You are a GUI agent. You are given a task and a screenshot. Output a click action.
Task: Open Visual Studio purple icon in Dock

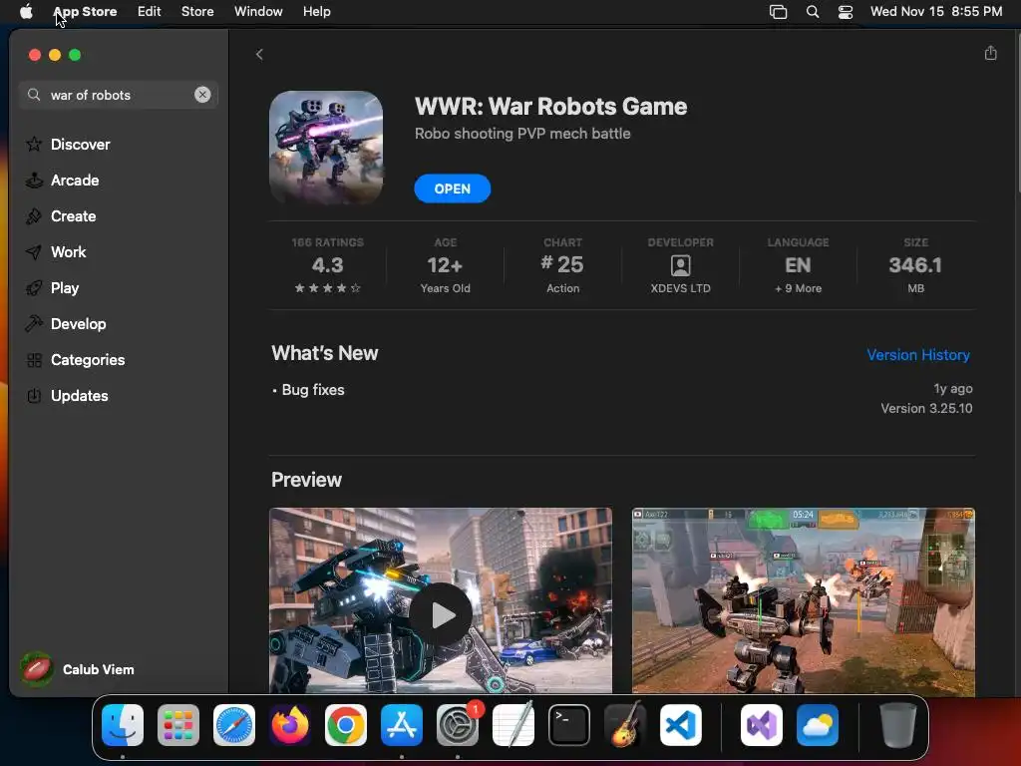762,725
